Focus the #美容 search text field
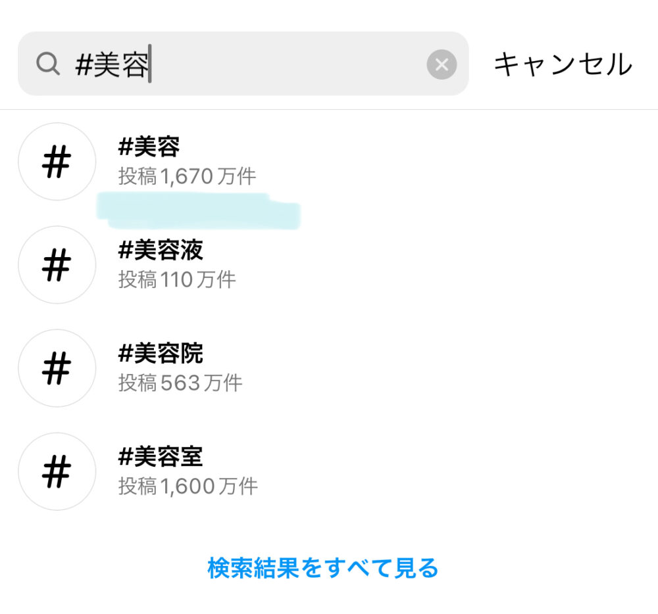658x614 pixels. [x=112, y=64]
